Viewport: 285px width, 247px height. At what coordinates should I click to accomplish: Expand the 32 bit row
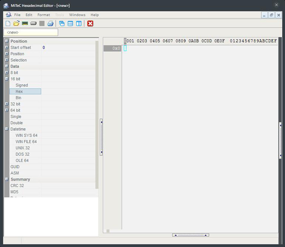coord(7,104)
